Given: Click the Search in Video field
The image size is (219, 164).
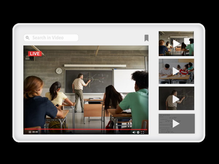Looking at the screenshot, I should click(53, 38).
